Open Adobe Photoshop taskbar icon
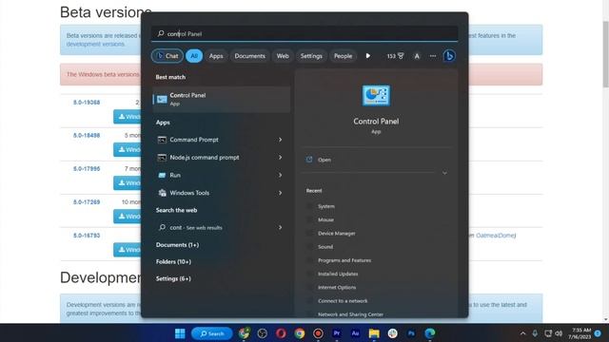This screenshot has width=609, height=342. click(x=411, y=333)
